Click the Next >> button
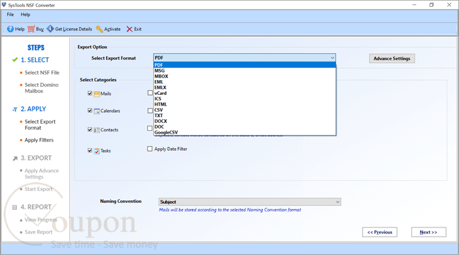Viewport: 459px width, 255px height. 428,232
